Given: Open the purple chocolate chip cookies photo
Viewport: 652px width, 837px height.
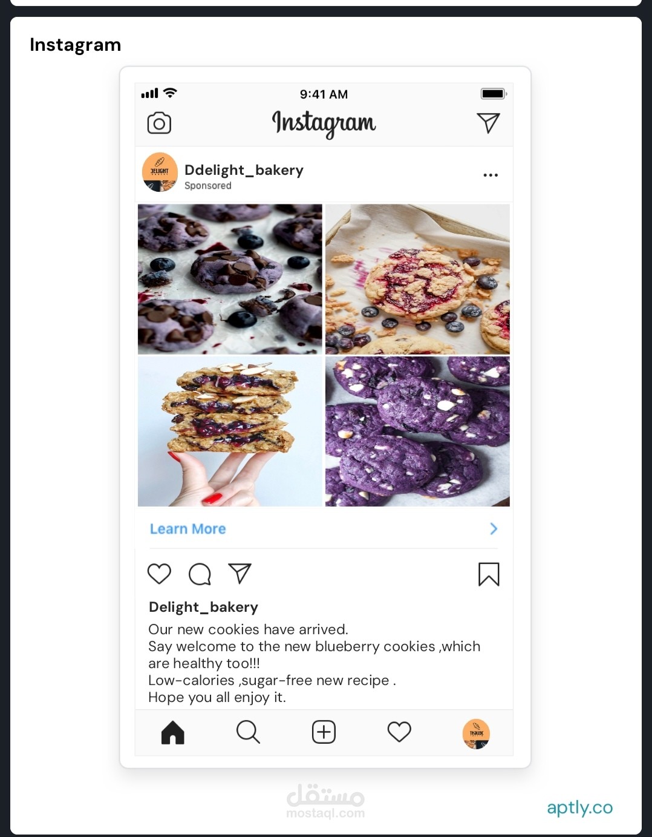Looking at the screenshot, I should (230, 279).
